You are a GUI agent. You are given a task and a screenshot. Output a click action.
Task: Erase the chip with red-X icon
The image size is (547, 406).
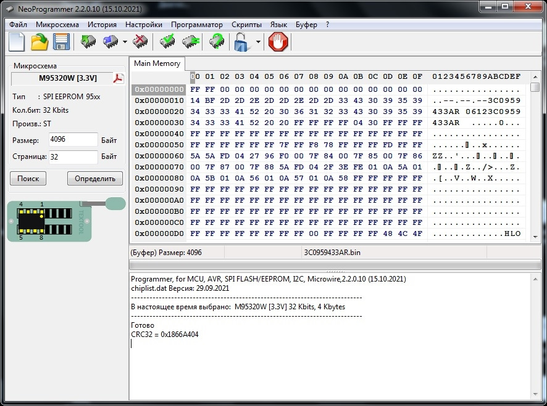click(140, 42)
